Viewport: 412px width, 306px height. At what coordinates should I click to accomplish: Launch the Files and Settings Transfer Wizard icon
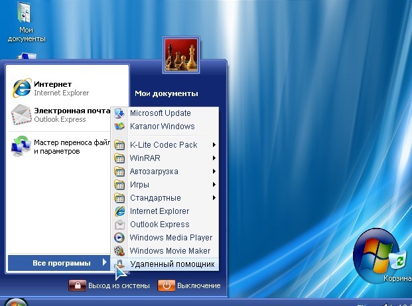click(21, 146)
